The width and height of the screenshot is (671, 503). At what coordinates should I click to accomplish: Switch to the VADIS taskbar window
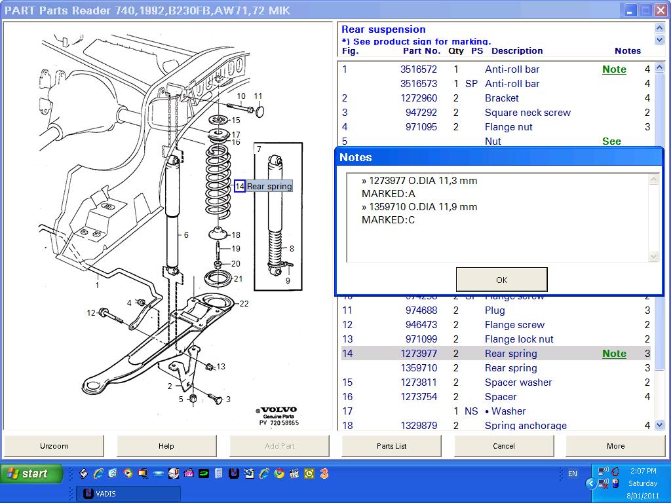point(128,494)
